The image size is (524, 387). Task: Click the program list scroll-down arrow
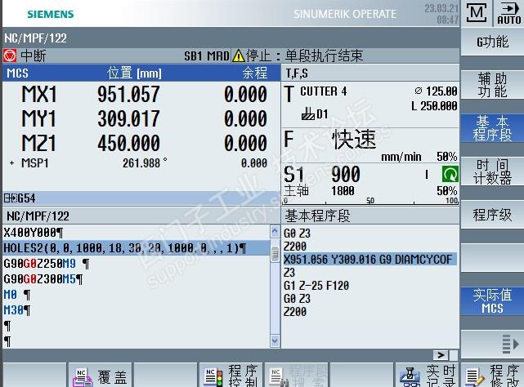(x=275, y=340)
